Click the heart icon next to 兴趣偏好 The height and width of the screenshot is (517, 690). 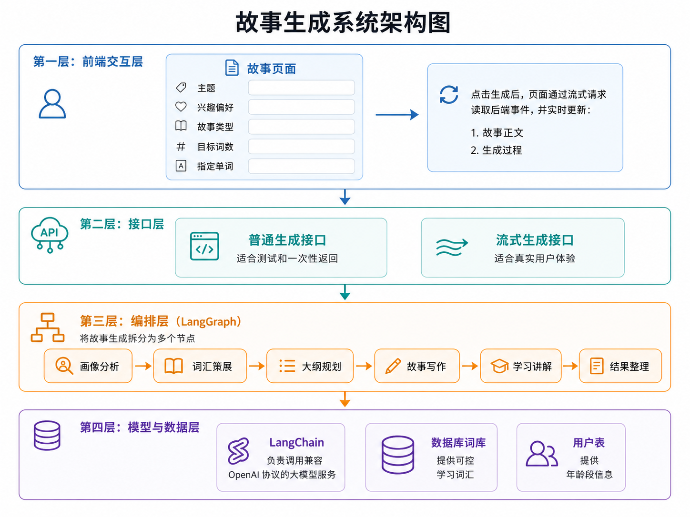tap(181, 107)
